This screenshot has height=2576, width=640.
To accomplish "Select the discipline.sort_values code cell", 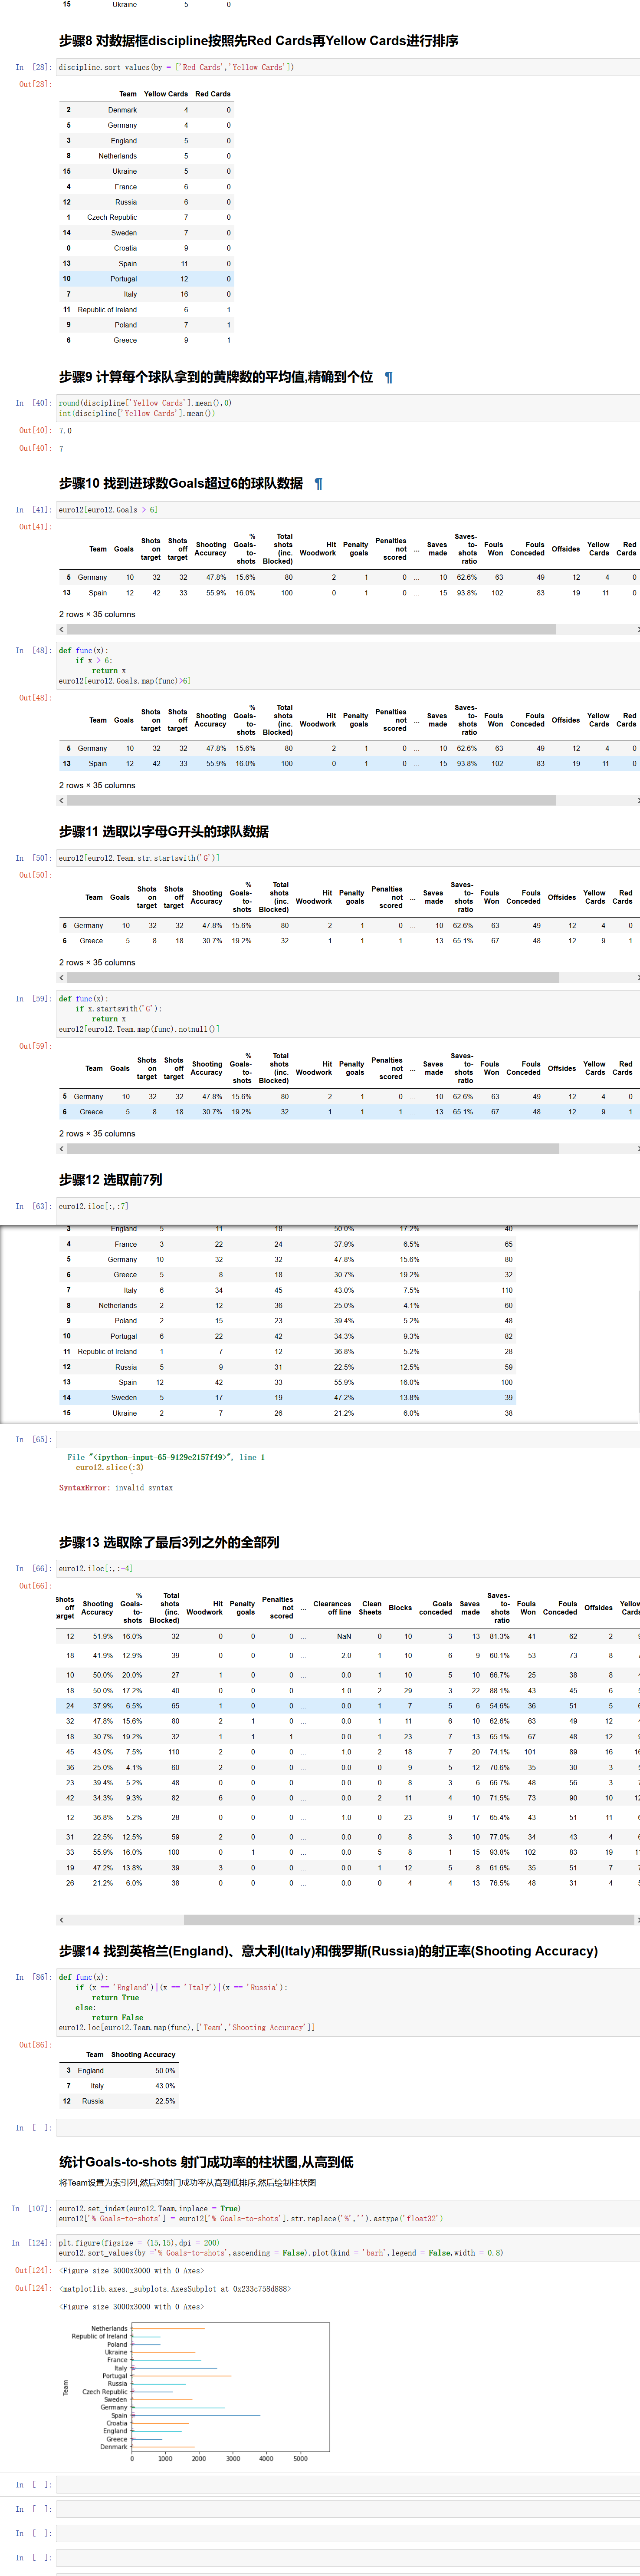I will coord(339,67).
